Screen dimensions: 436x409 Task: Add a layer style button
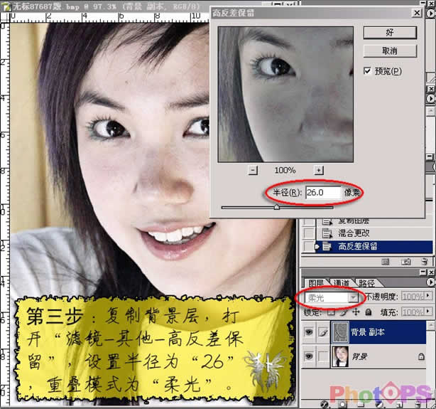[x=325, y=404]
